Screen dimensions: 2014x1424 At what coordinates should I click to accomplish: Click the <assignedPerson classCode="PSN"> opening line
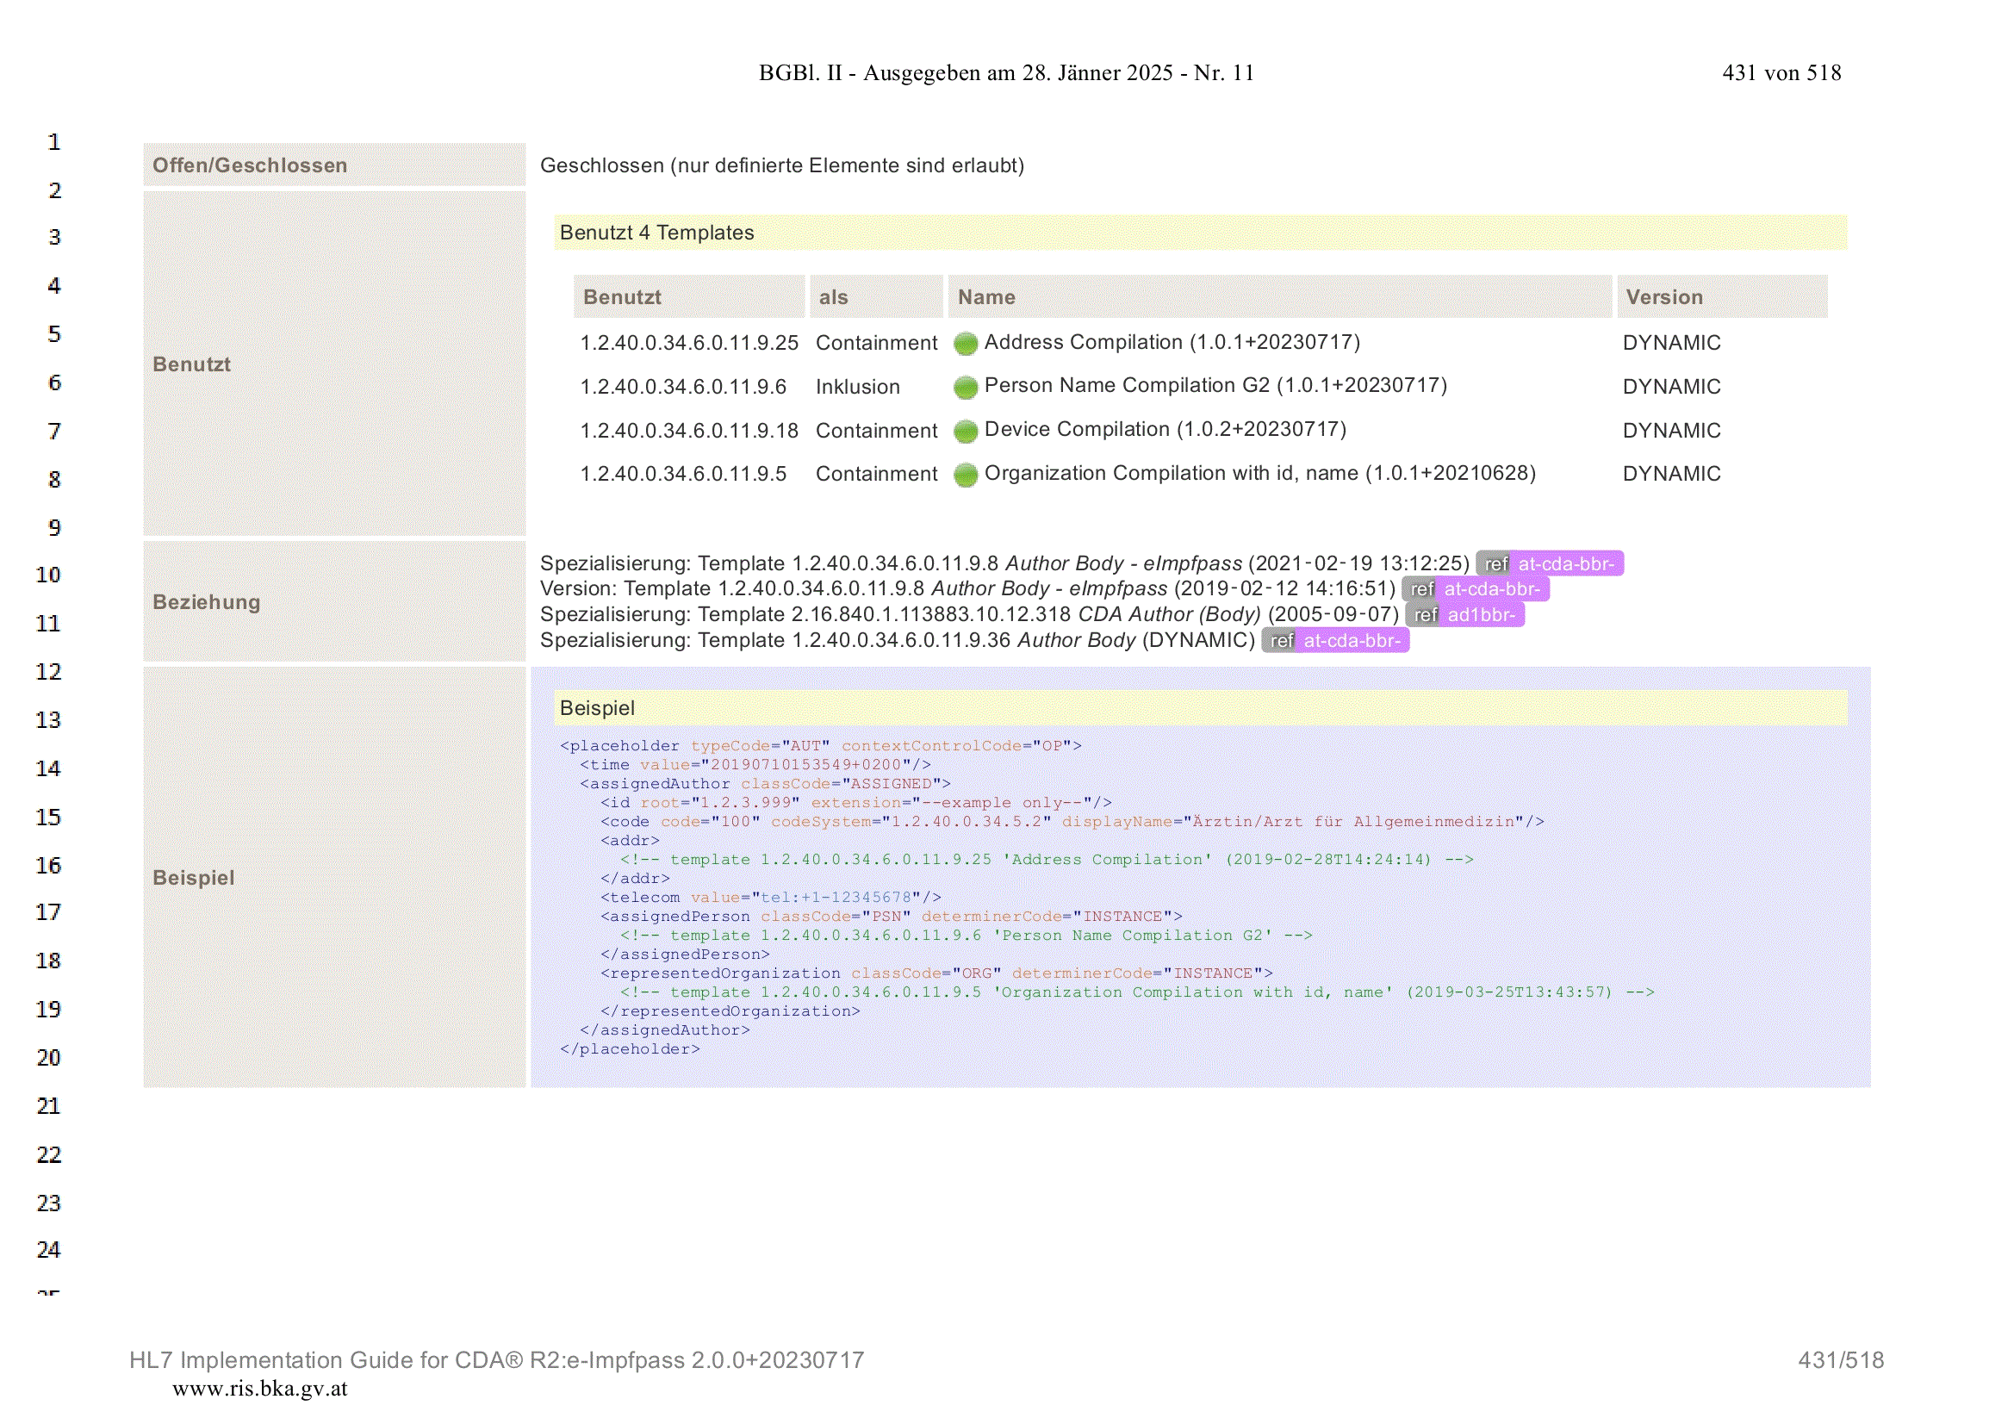click(892, 917)
